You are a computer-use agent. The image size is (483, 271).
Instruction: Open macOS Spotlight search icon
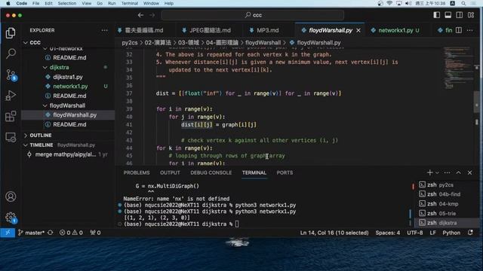click(463, 3)
